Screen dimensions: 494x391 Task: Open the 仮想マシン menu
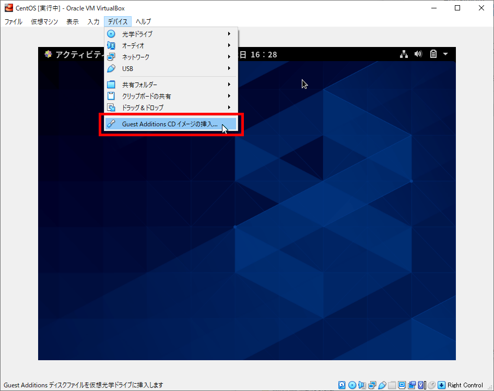(x=44, y=22)
